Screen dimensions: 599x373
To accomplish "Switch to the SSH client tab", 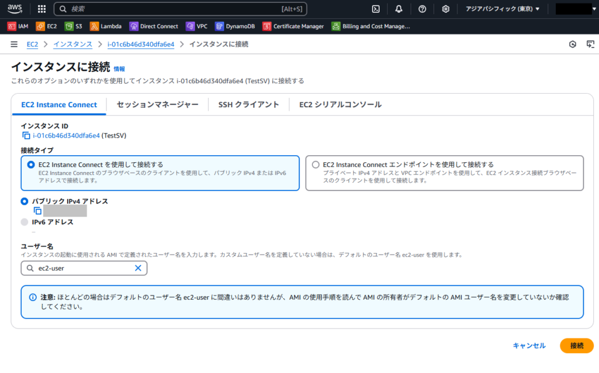I will coord(249,104).
